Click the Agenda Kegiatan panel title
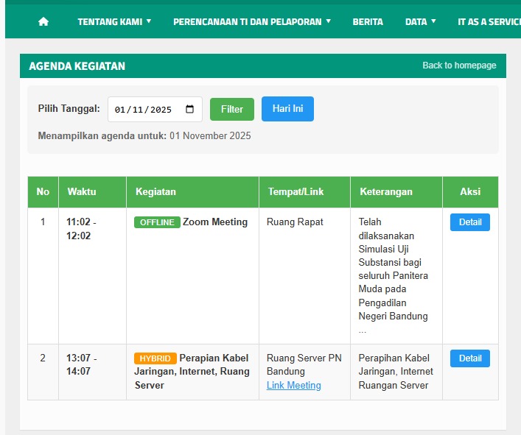This screenshot has width=521, height=435. click(x=77, y=66)
